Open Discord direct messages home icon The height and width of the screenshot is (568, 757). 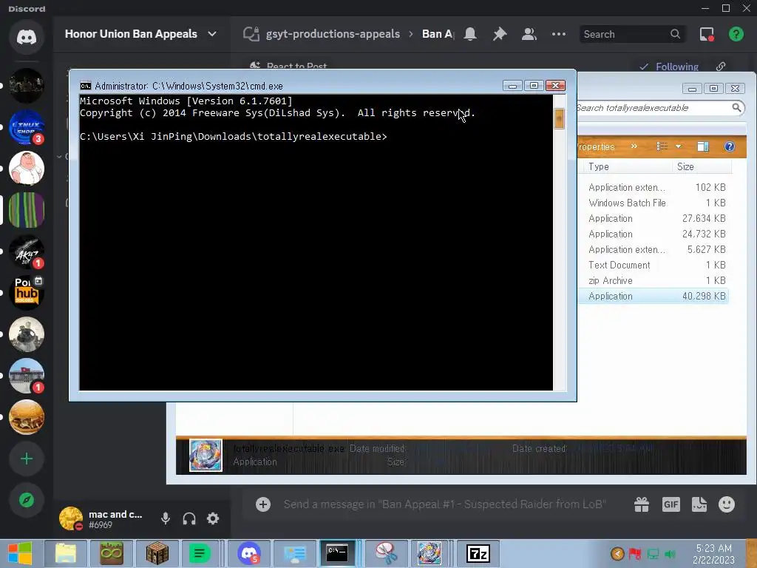[27, 37]
